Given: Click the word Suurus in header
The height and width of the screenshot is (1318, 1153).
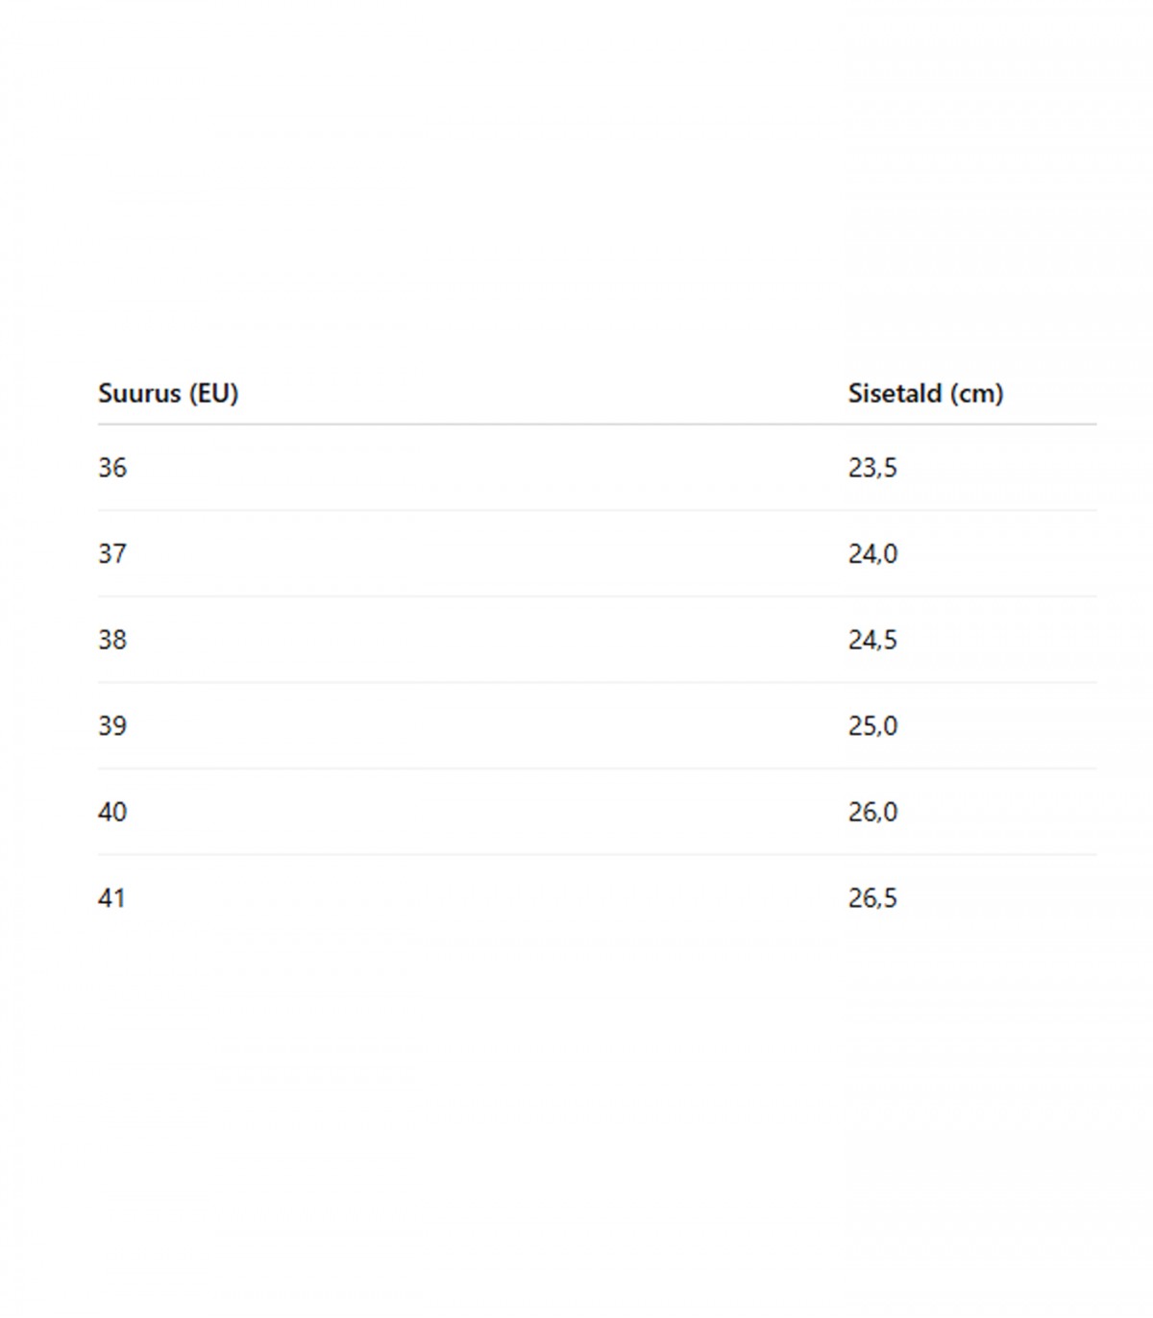Looking at the screenshot, I should (139, 393).
